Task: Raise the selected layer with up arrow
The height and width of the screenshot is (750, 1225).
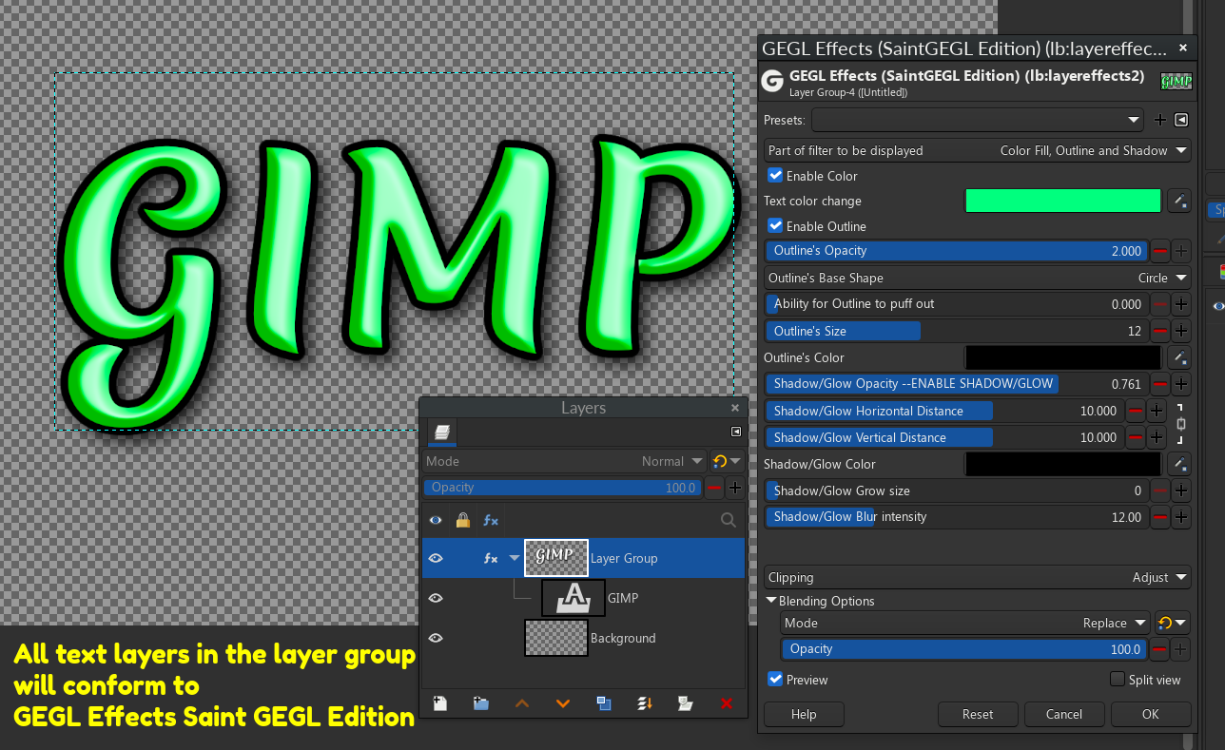Action: tap(521, 703)
